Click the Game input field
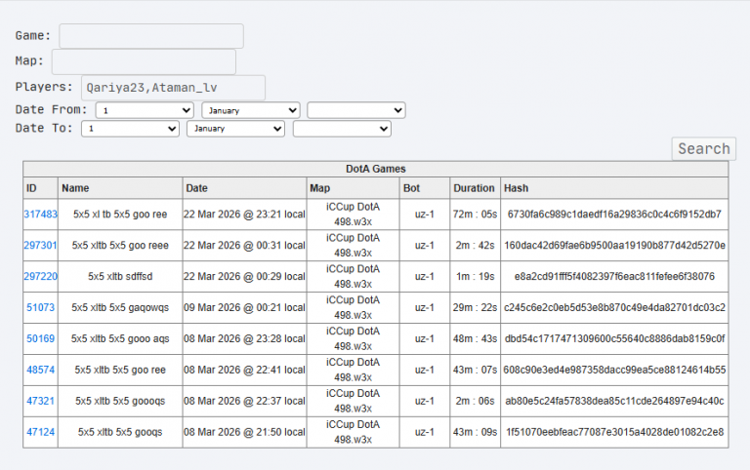 pos(151,36)
